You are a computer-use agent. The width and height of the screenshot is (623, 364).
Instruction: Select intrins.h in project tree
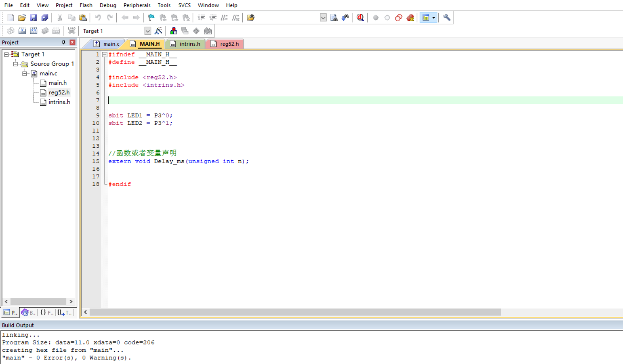[59, 102]
